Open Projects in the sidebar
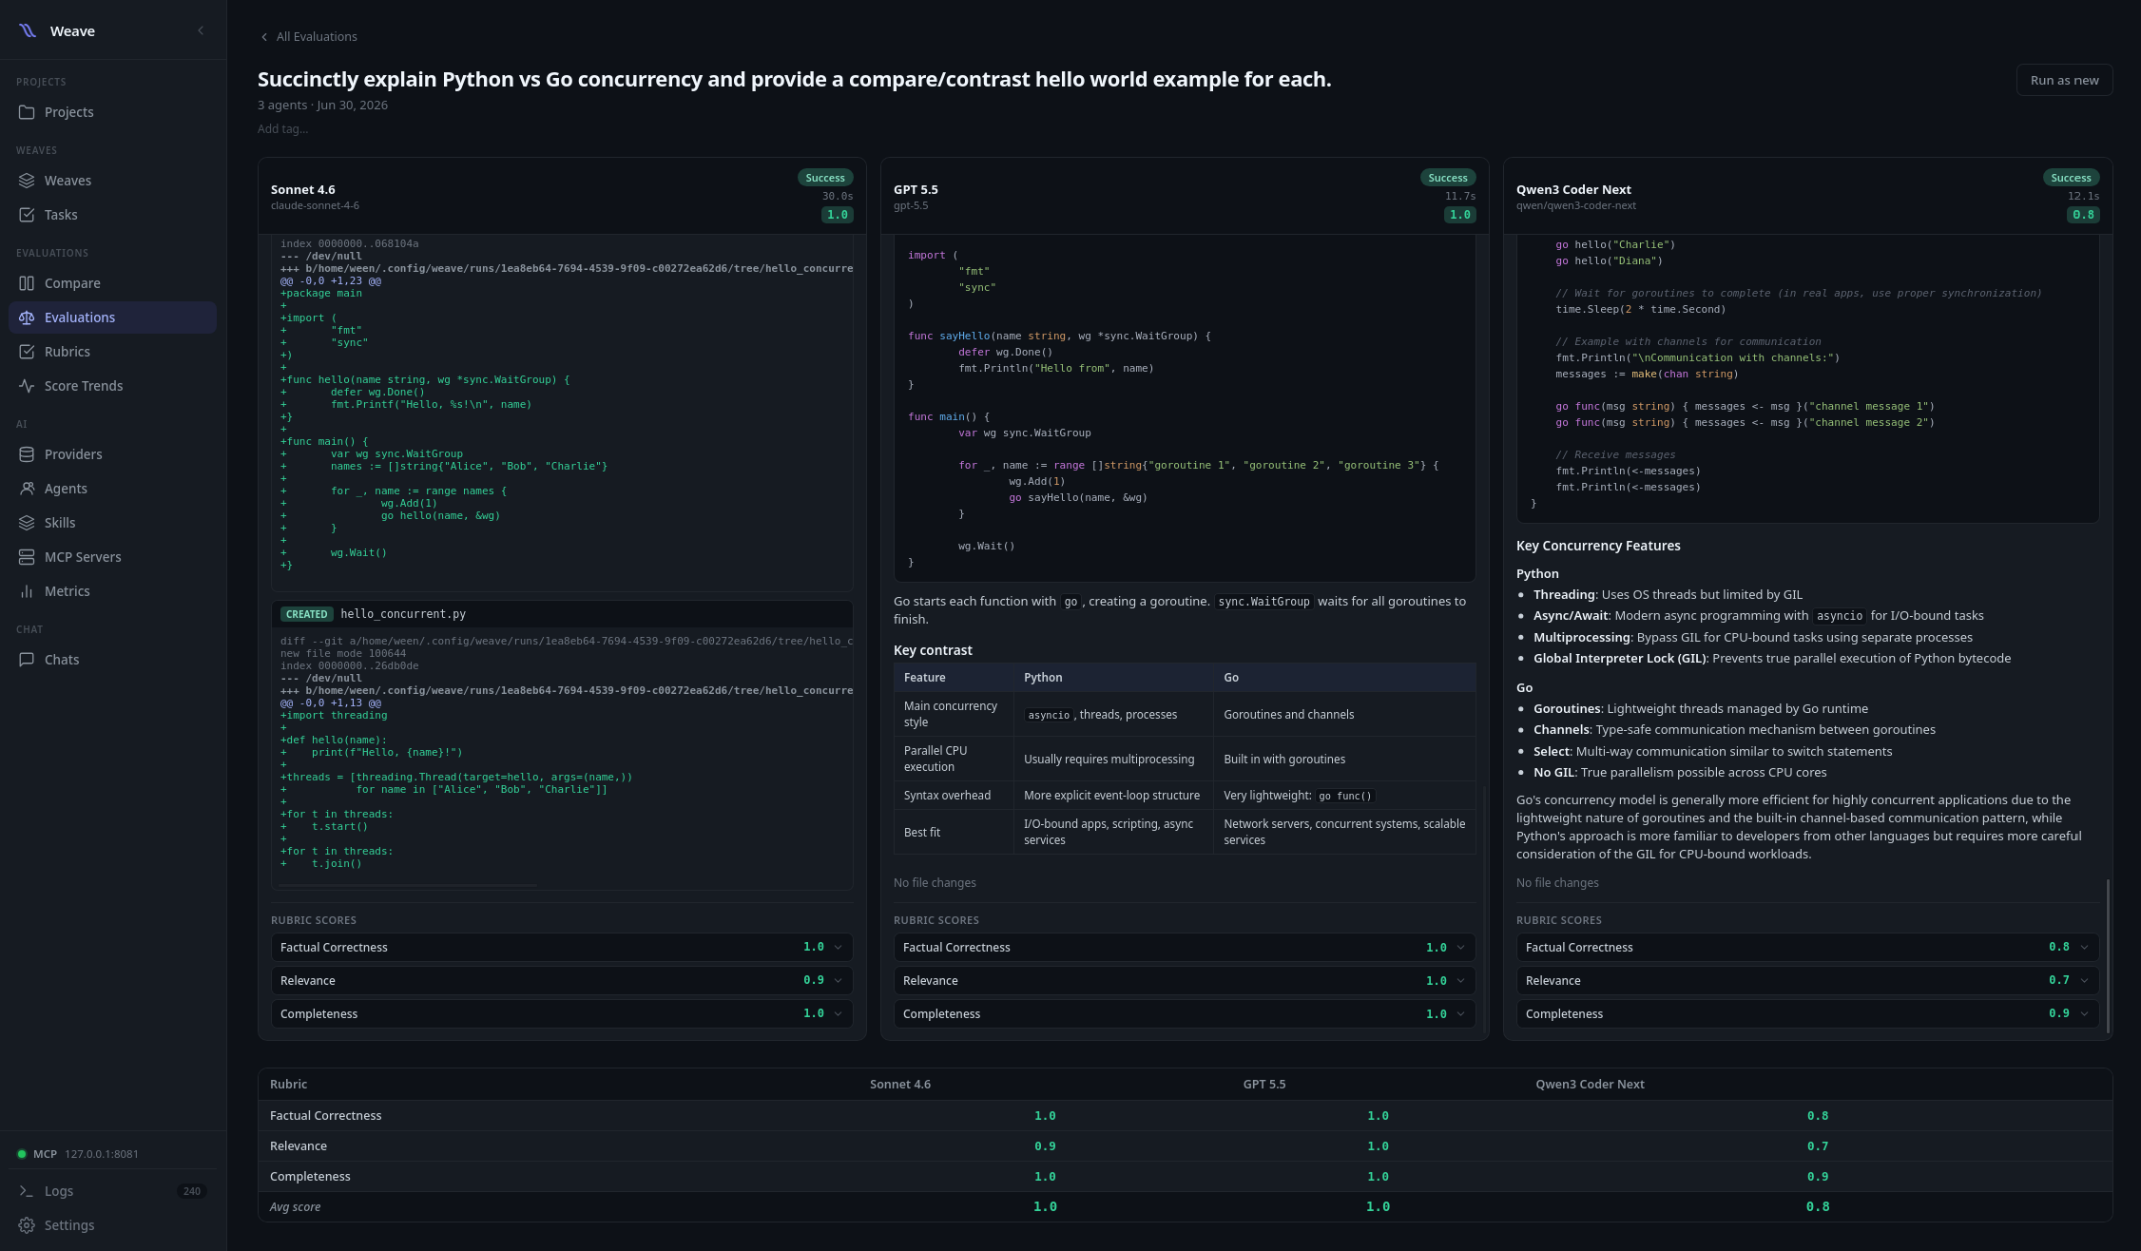The image size is (2141, 1251). (112, 112)
